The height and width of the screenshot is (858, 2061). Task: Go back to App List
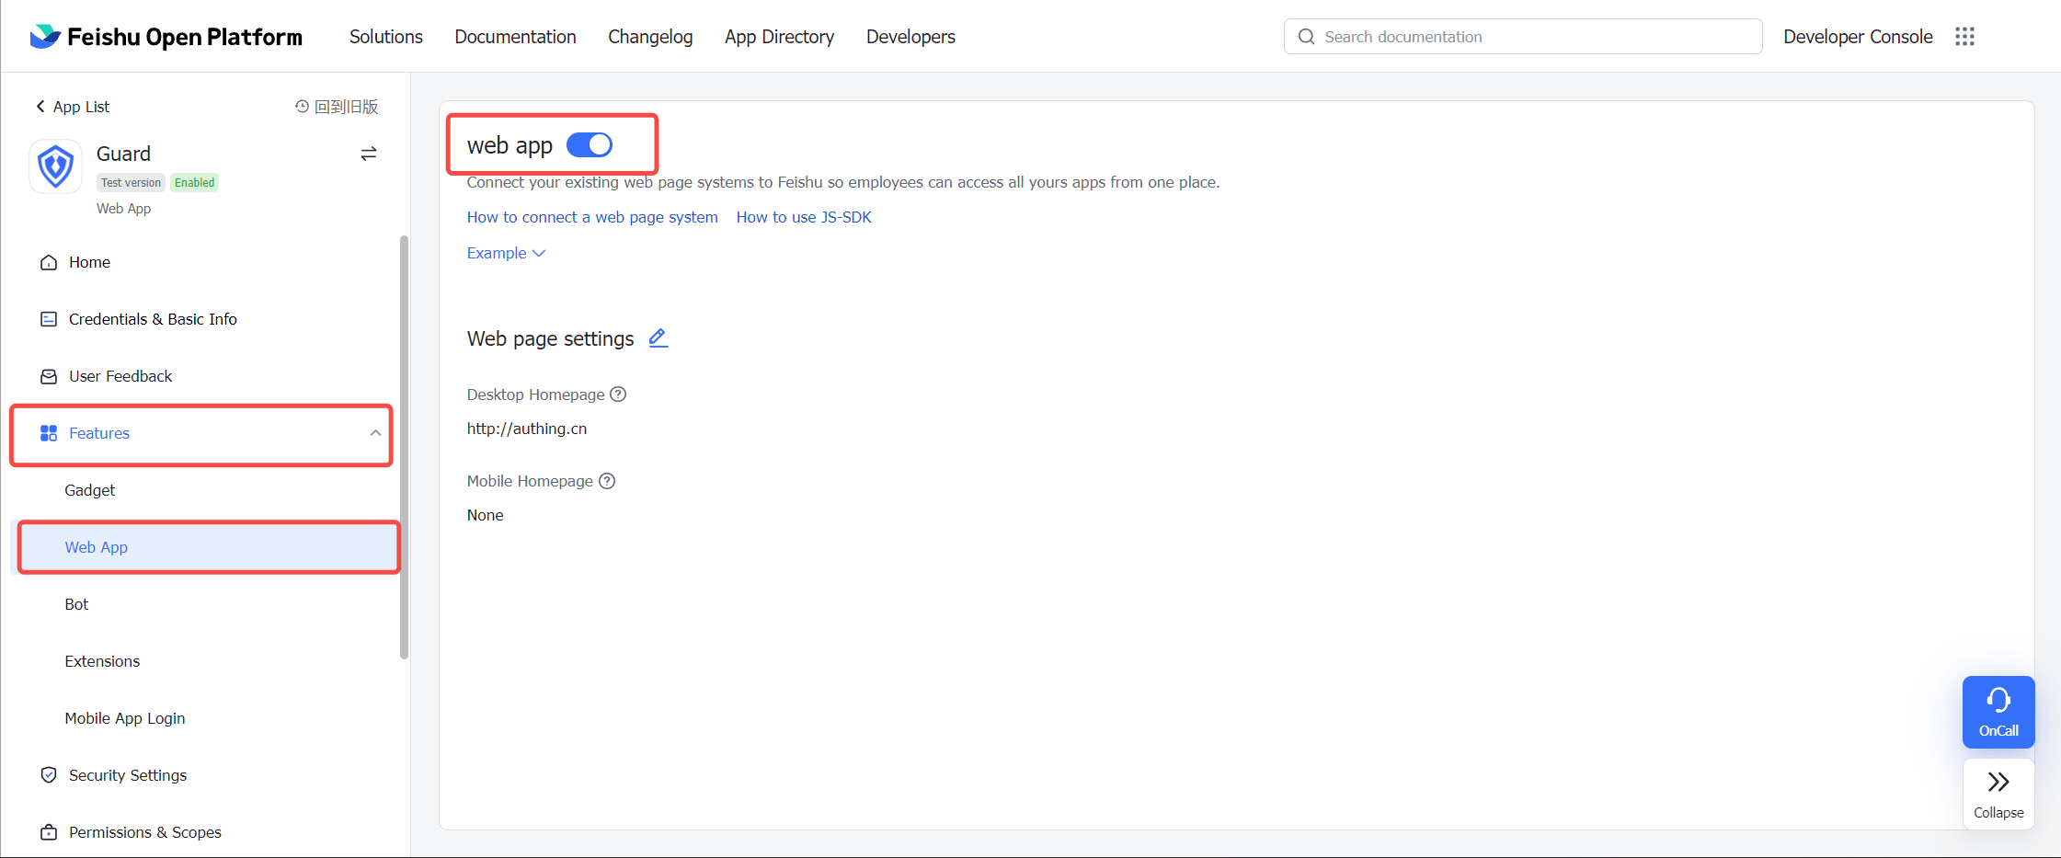click(73, 107)
